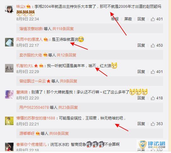Reply to the 8月9日 22:21 comment
Screen dimensions: 171x153
click(x=141, y=124)
